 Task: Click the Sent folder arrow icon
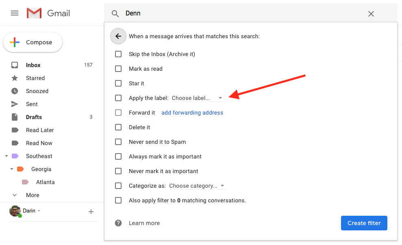[x=15, y=104]
